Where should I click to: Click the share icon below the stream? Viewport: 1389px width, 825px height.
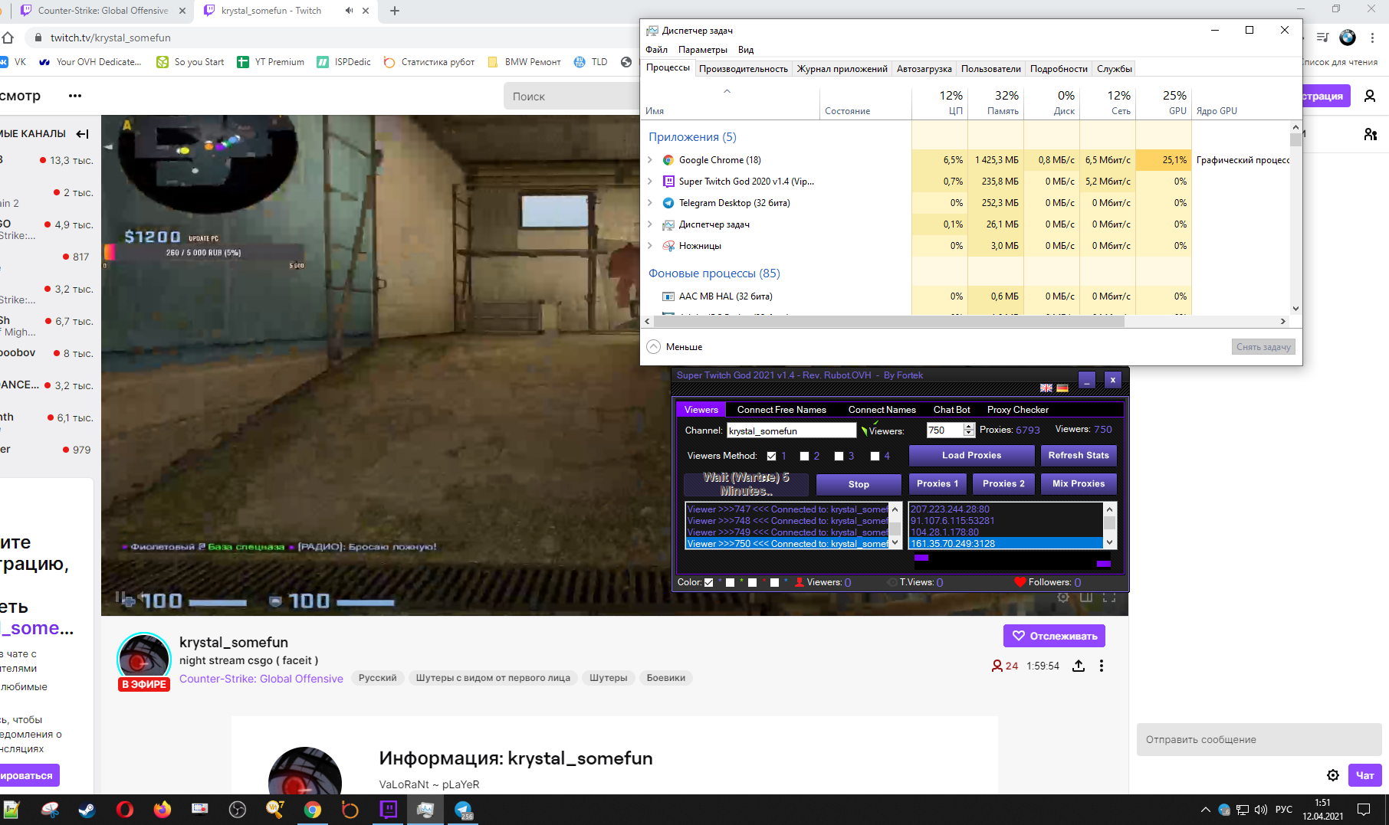click(1079, 666)
